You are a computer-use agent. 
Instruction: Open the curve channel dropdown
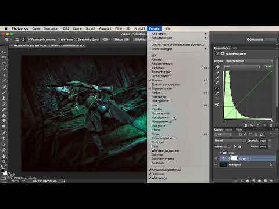click(x=242, y=67)
